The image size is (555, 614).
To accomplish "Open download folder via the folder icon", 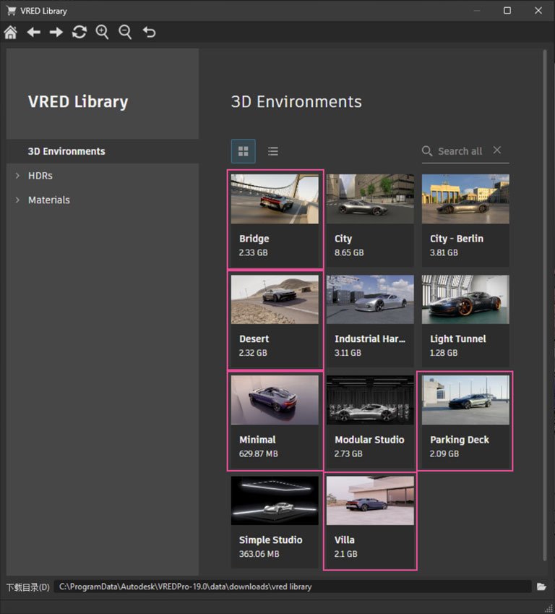I will 541,587.
